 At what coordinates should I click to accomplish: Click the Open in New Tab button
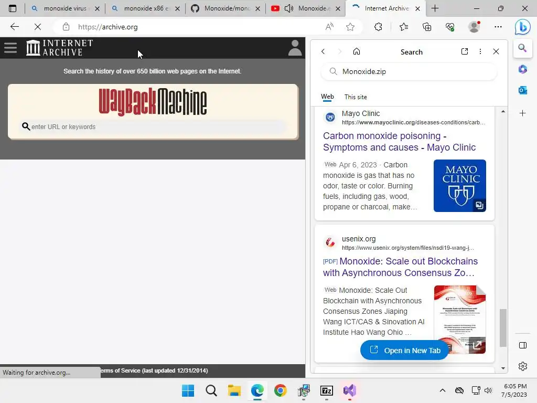[404, 350]
